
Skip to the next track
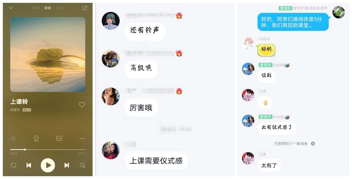pos(67,165)
